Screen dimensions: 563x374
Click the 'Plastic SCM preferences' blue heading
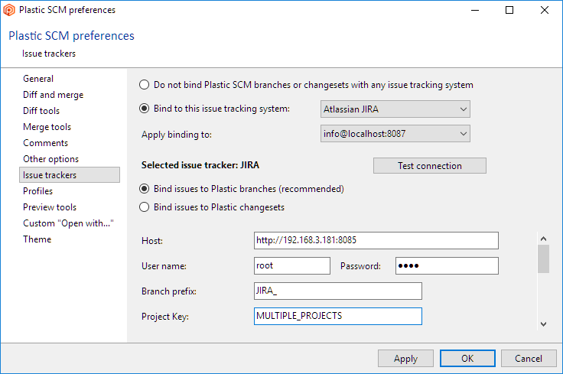click(x=71, y=36)
